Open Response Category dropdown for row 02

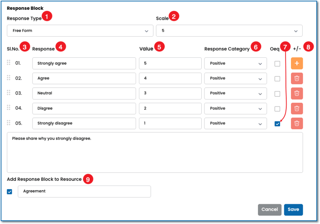236,78
